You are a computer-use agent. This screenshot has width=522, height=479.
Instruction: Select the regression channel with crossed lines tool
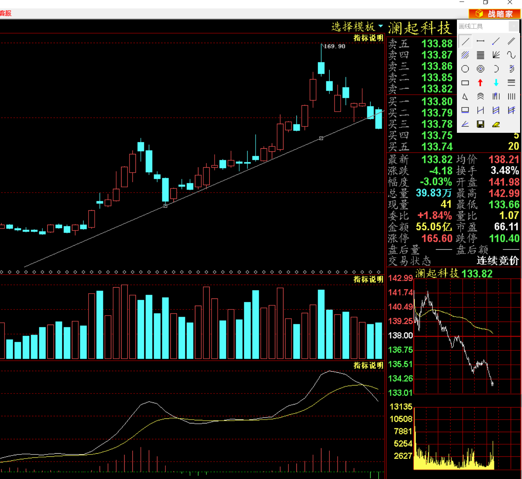[x=511, y=110]
